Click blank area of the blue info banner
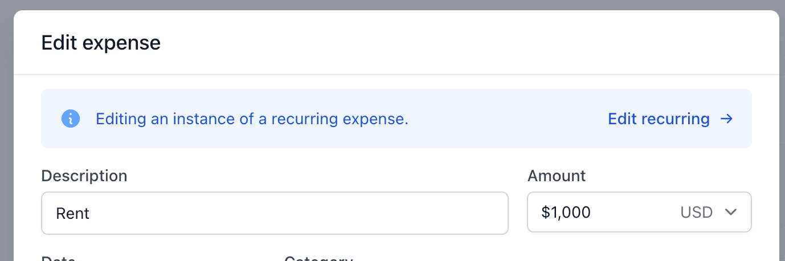This screenshot has width=785, height=261. click(x=507, y=119)
